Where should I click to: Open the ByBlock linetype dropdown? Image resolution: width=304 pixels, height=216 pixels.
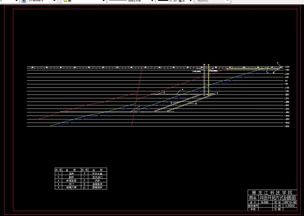[131, 1]
